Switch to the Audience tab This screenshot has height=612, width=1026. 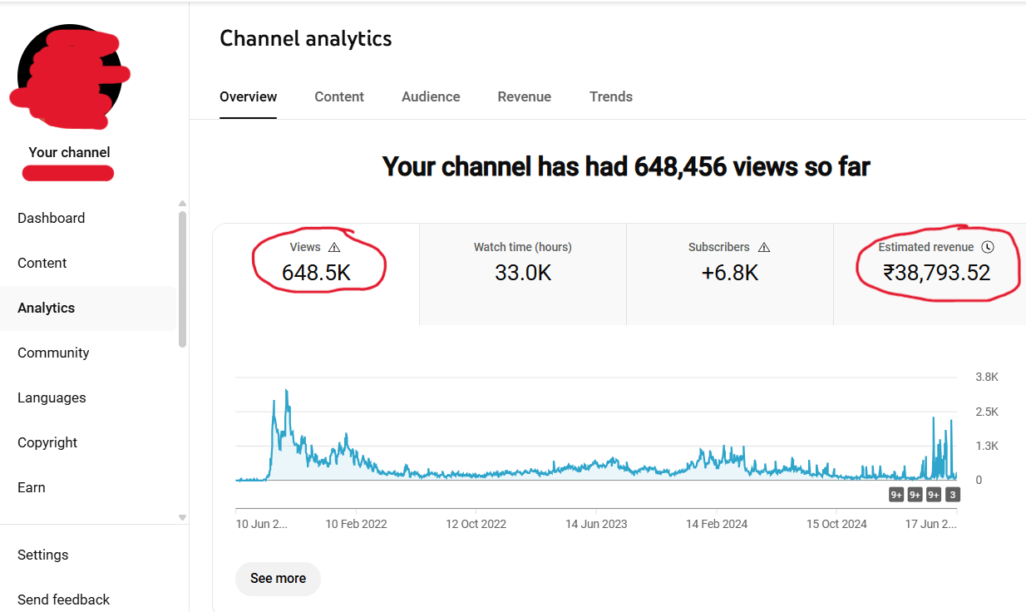pyautogui.click(x=431, y=96)
